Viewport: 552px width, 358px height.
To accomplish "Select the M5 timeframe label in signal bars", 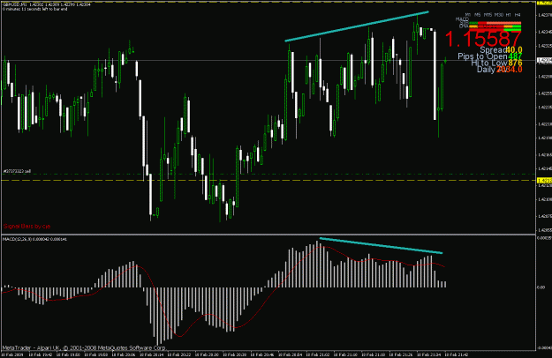I will 477,15.
